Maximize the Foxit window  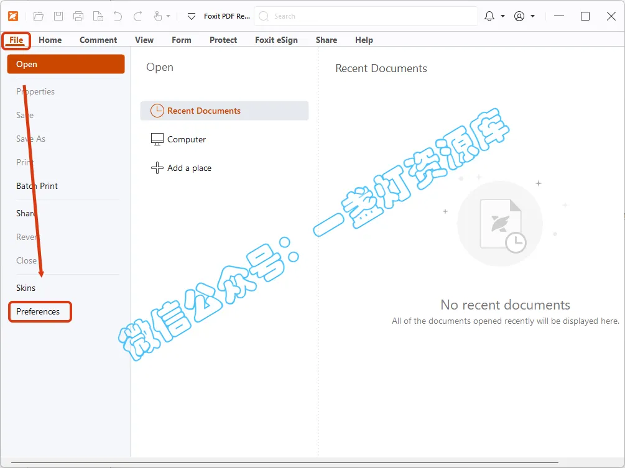[585, 16]
